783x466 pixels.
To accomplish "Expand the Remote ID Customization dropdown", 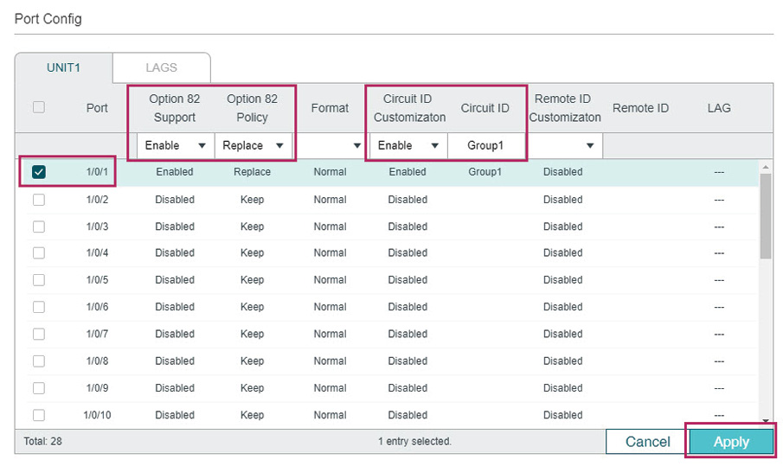I will coord(565,146).
